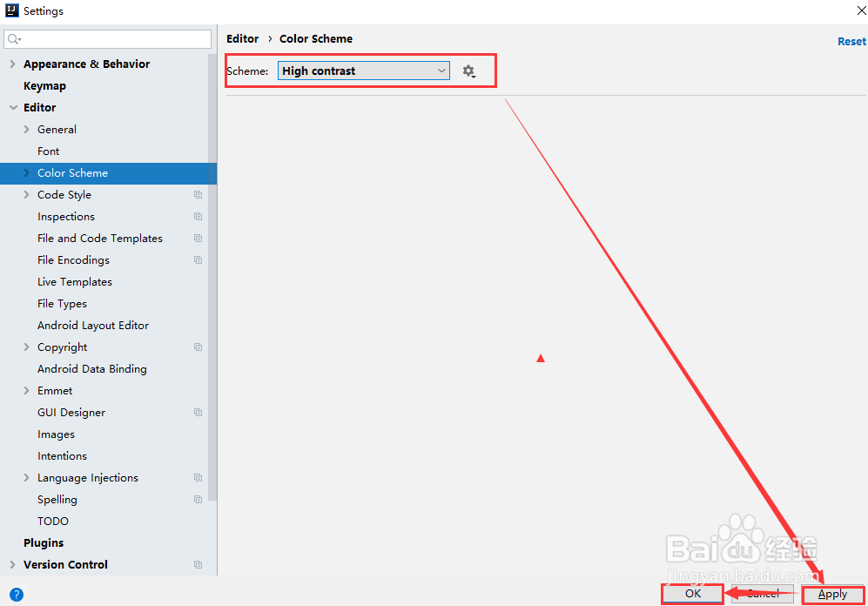The height and width of the screenshot is (606, 868).
Task: Click project-level icon beside Version Control
Action: pyautogui.click(x=198, y=564)
